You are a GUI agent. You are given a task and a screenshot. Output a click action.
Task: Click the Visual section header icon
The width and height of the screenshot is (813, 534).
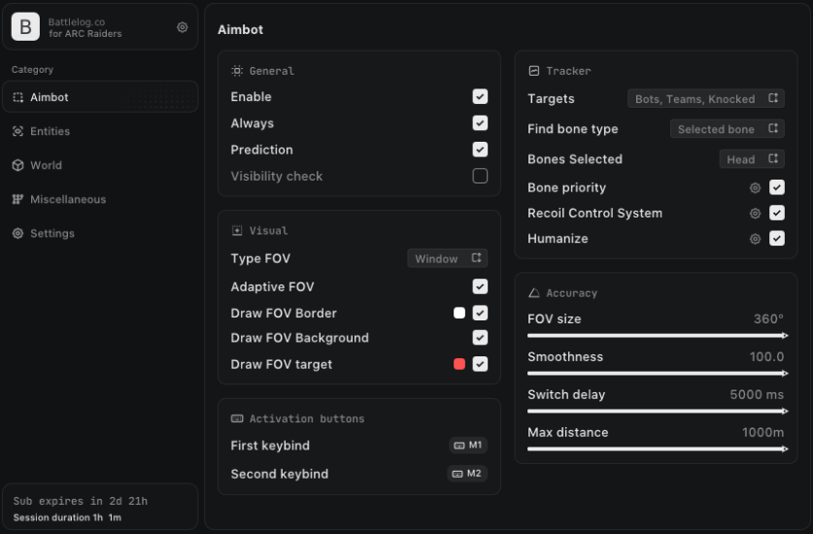(x=237, y=231)
